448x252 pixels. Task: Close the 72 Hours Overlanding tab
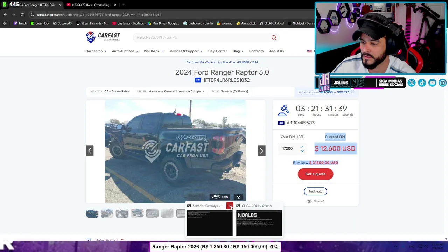click(x=115, y=5)
